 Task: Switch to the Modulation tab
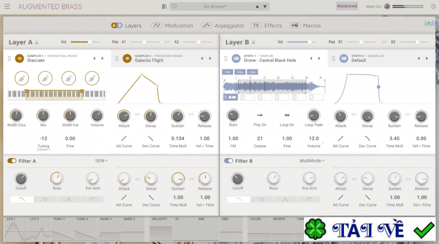tap(172, 25)
